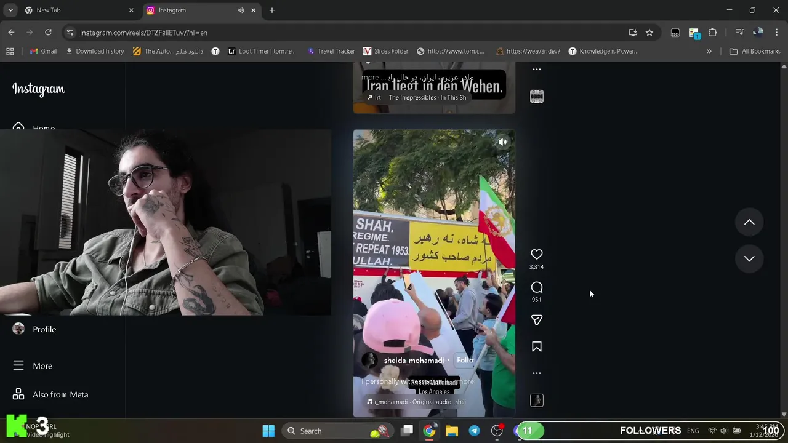Open the glasses-face extension icon

[675, 33]
